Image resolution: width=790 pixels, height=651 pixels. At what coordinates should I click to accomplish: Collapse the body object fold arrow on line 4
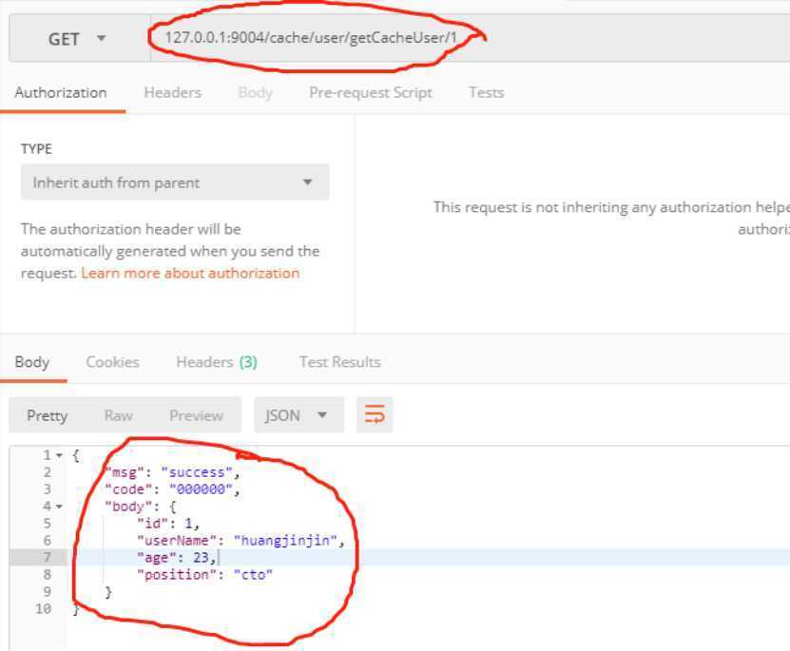click(x=60, y=507)
